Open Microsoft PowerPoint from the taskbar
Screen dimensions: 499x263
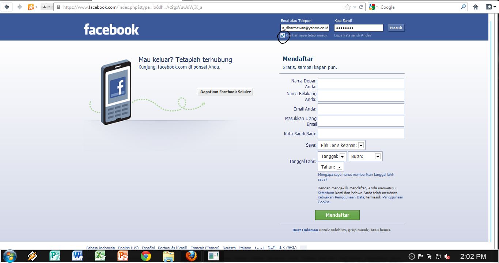pos(123,256)
